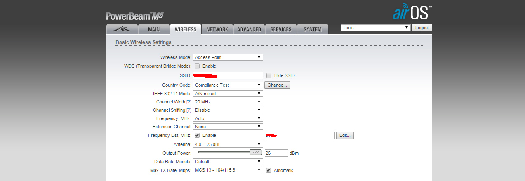Uncheck the Frequency List Enable checkbox
Viewport: 525px width, 181px height.
(197, 135)
